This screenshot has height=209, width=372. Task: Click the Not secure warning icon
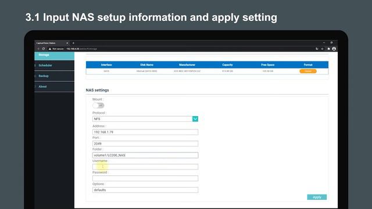click(x=50, y=49)
